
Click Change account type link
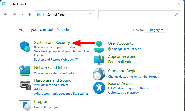(127, 49)
